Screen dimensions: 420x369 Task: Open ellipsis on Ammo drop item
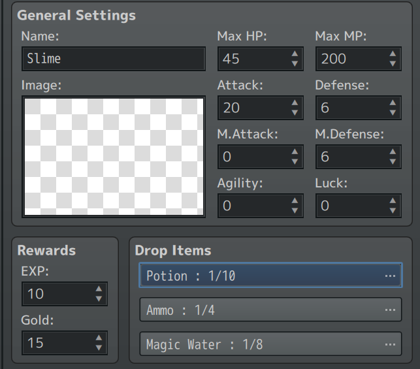tap(390, 310)
